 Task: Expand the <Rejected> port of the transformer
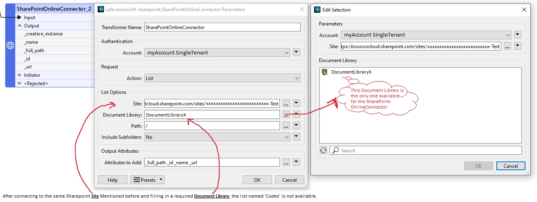click(x=20, y=84)
